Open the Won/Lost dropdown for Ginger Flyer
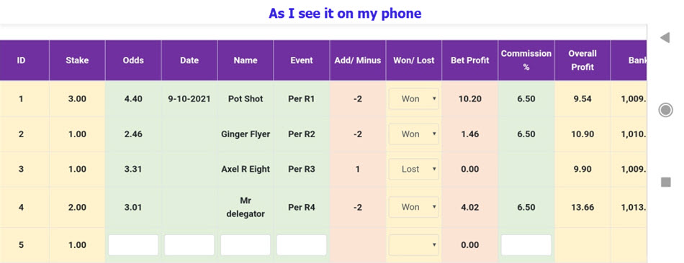Screen dimensions: 684x263 pyautogui.click(x=413, y=134)
